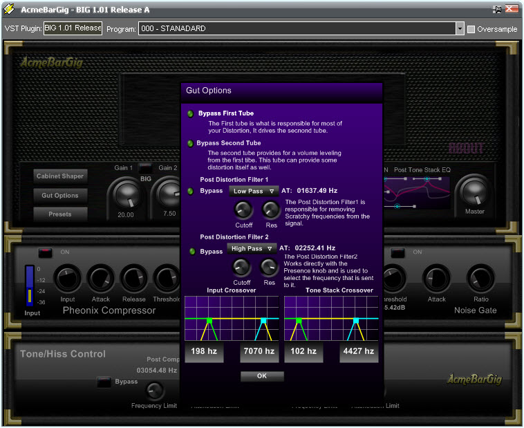524x428 pixels.
Task: Toggle the Tone/Hiss Control Bypass button
Action: pyautogui.click(x=104, y=382)
